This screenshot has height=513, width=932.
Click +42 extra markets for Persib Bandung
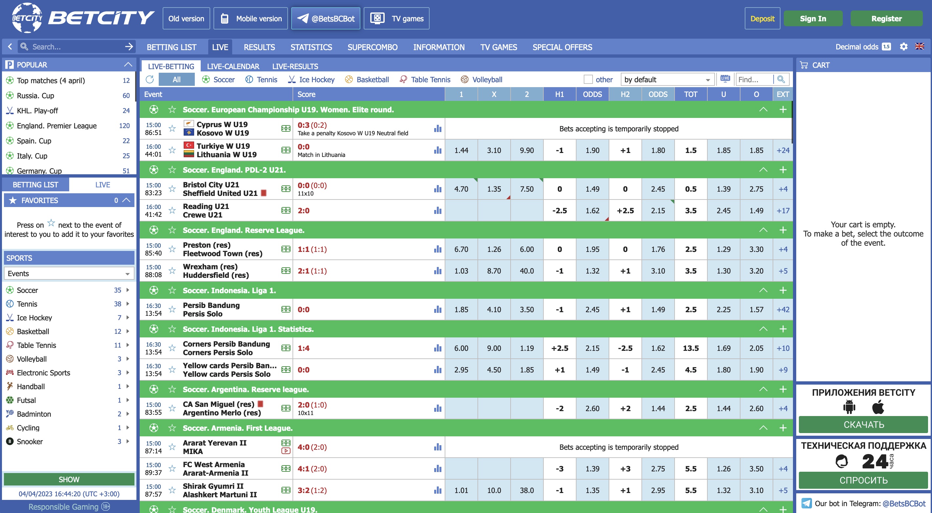coord(783,309)
